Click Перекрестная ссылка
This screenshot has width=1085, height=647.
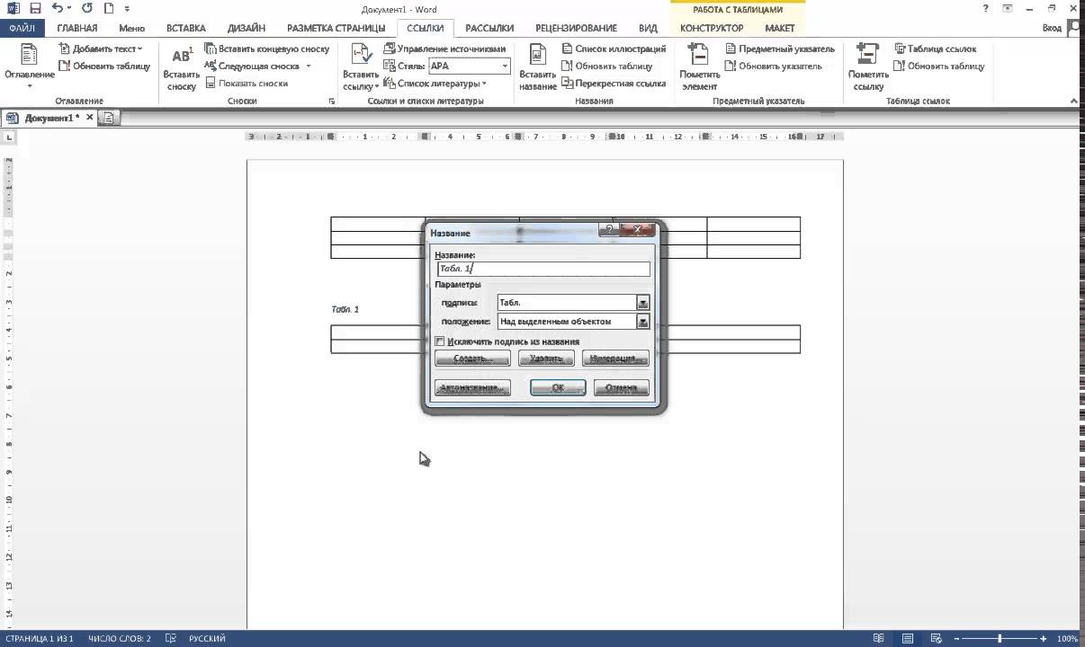click(614, 83)
